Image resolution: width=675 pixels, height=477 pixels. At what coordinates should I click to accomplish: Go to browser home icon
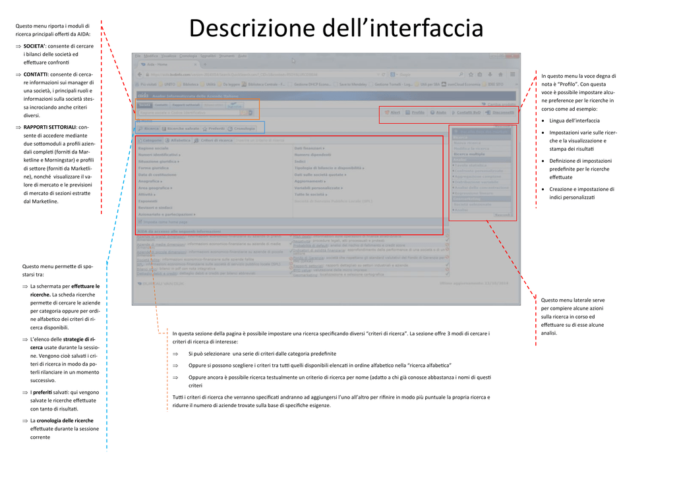coord(500,74)
